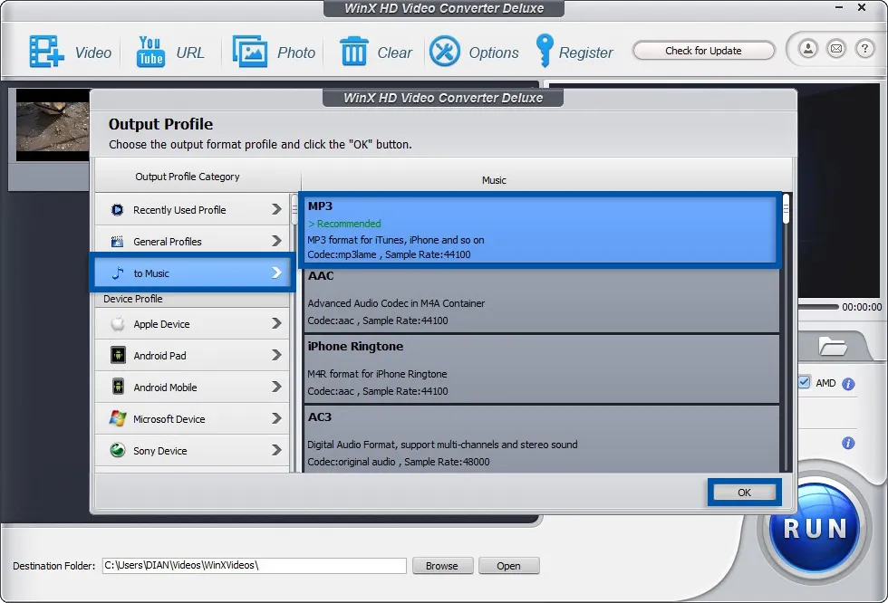Expand the Recently Used Profile category
The width and height of the screenshot is (888, 603).
(192, 210)
